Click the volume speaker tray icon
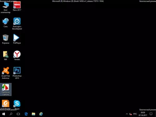Screen dimensions: 156x117 (130, 114)
